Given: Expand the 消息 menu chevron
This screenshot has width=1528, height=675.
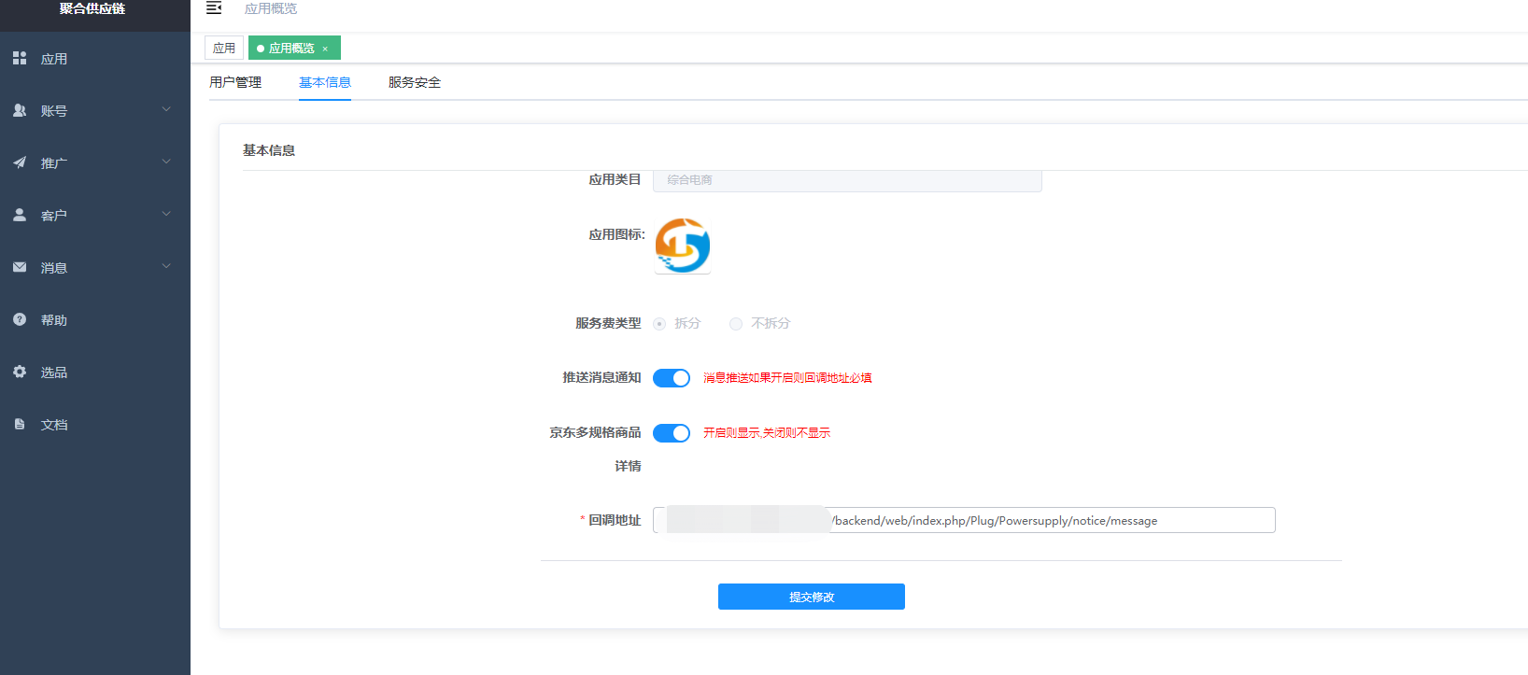Looking at the screenshot, I should point(166,266).
